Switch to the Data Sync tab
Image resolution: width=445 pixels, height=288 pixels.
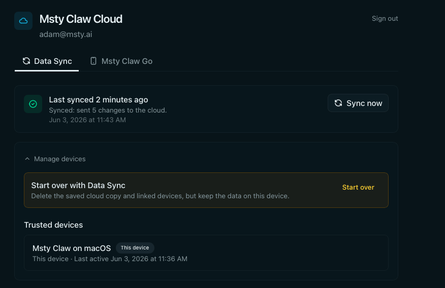coord(47,61)
